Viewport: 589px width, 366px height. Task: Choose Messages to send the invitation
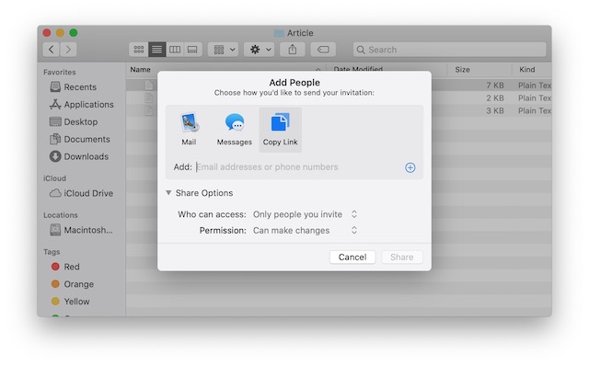[x=234, y=130]
